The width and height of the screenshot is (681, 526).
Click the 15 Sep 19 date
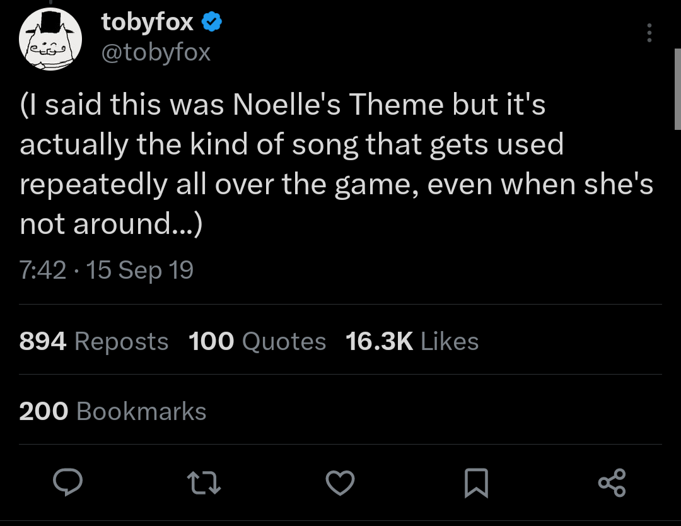tap(140, 270)
